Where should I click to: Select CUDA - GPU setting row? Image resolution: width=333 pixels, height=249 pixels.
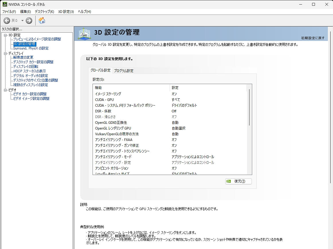115,99
